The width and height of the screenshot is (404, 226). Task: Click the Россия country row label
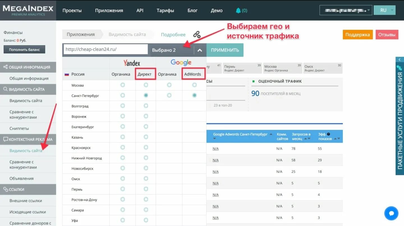(x=78, y=74)
